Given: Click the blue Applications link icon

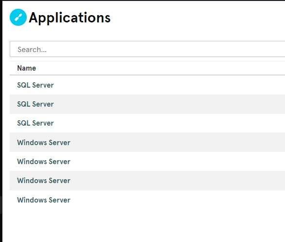Looking at the screenshot, I should (18, 18).
